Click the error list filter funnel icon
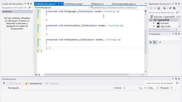182x102 pixels. (4, 83)
